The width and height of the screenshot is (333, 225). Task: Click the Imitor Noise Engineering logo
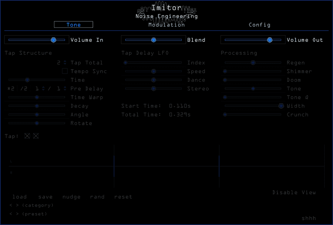coord(167,12)
